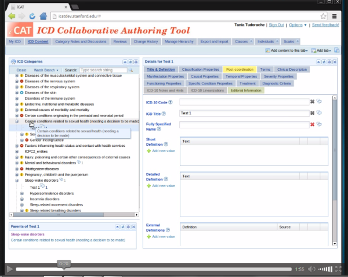Close the Parents of Test 1 panel

pyautogui.click(x=133, y=227)
